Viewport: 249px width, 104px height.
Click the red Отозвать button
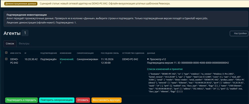83,100
